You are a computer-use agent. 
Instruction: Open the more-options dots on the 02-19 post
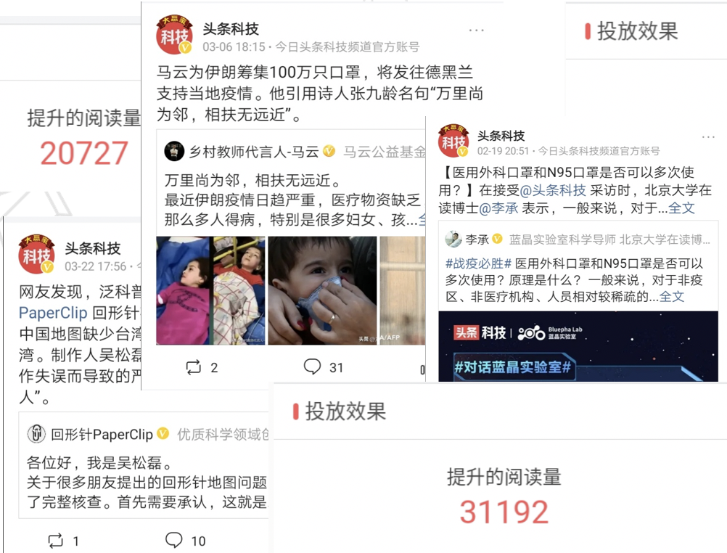pyautogui.click(x=708, y=137)
